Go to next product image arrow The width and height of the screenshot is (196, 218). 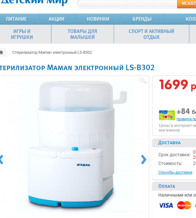tap(144, 160)
